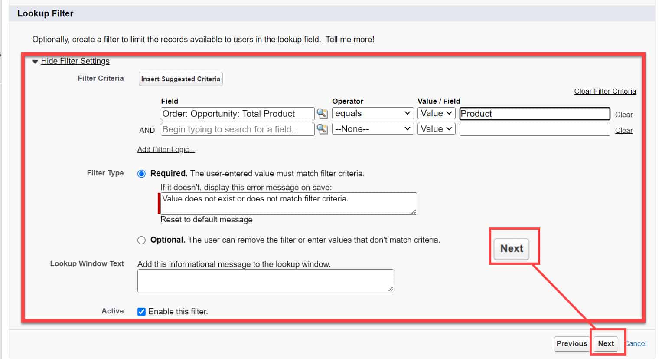The height and width of the screenshot is (359, 662).
Task: Clear the first filter criteria row
Action: 623,114
